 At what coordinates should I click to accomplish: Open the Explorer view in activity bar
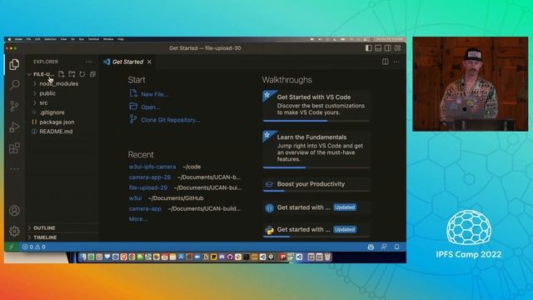coord(14,64)
